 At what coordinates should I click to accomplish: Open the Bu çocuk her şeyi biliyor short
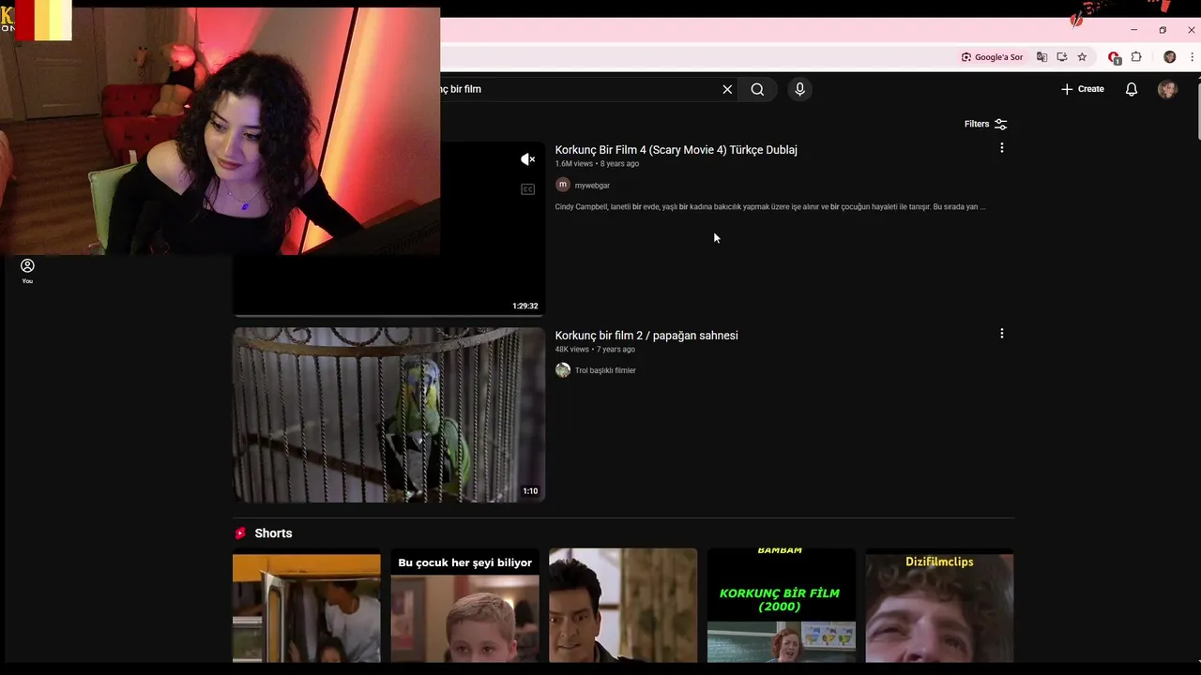(x=464, y=607)
